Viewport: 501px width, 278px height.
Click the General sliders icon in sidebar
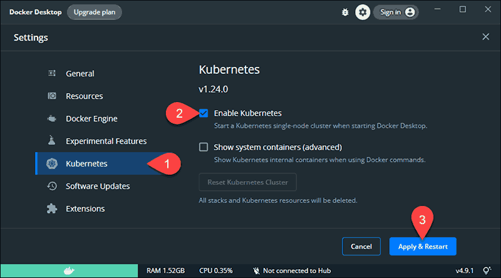tap(53, 74)
